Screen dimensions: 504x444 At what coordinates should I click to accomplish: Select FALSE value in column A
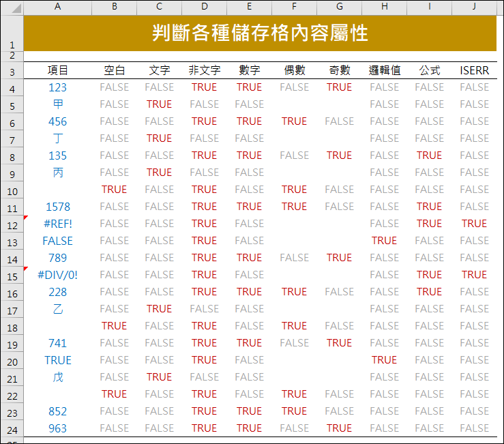[57, 241]
